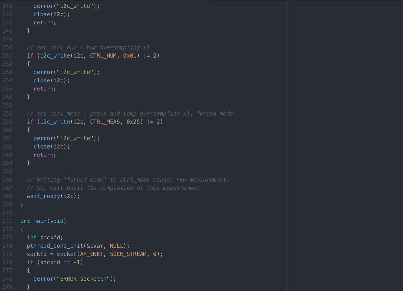The height and width of the screenshot is (291, 403).
Task: Click line number 271 in the gutter
Action: [7, 221]
